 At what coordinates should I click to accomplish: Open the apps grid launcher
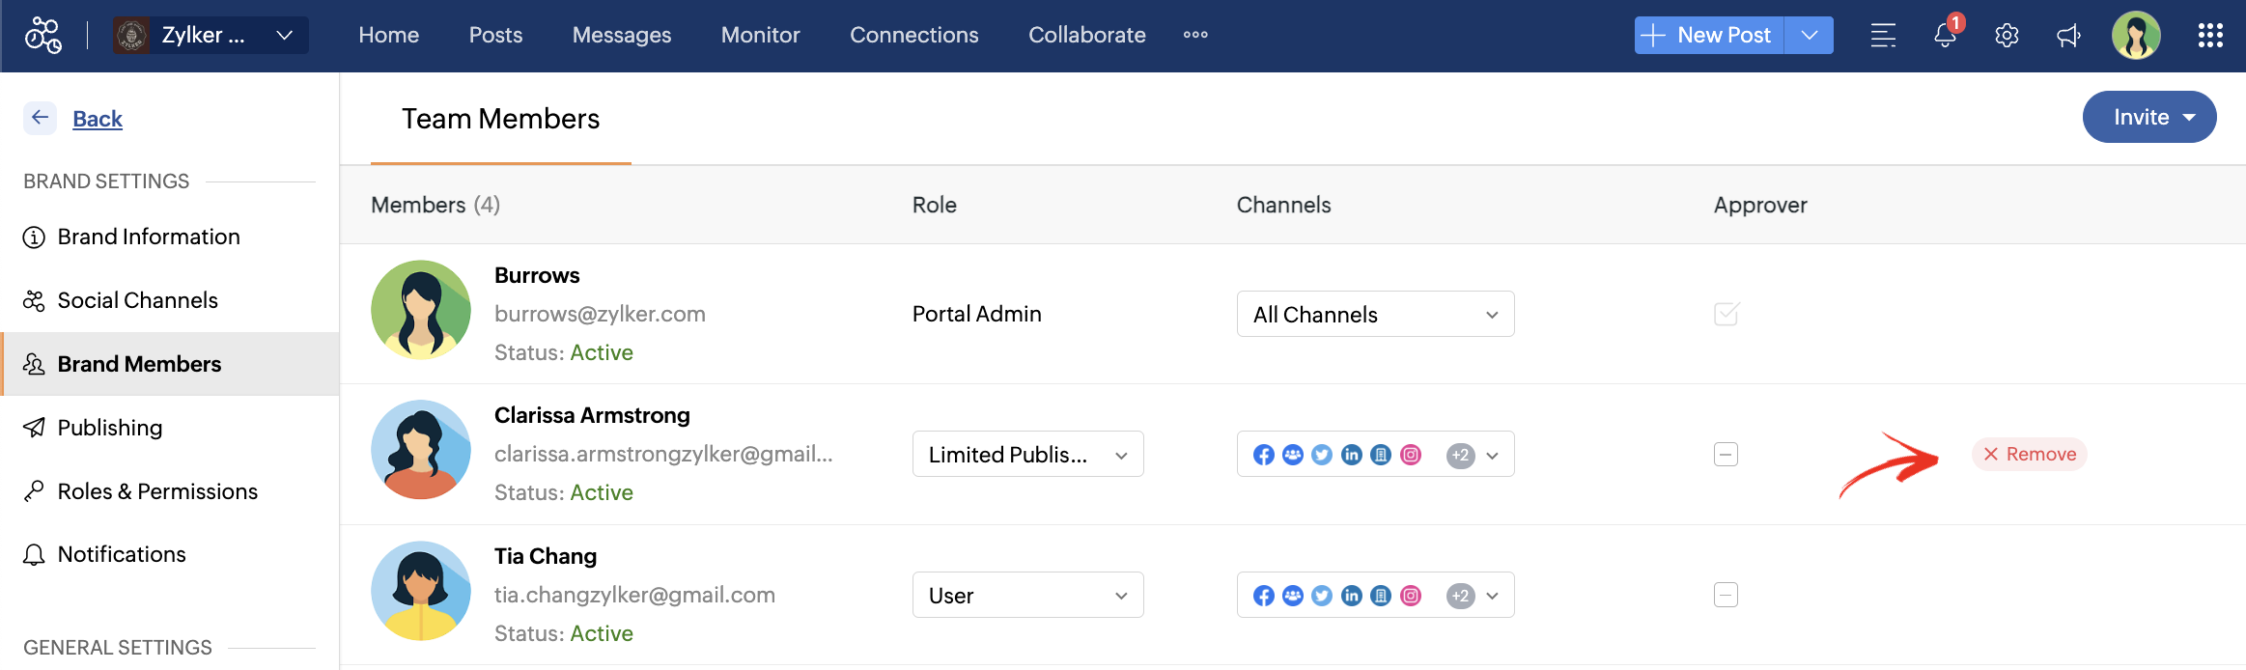coord(2210,36)
